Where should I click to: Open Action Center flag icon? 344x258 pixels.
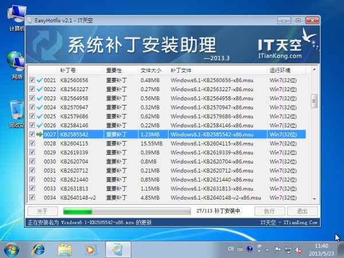(x=277, y=249)
